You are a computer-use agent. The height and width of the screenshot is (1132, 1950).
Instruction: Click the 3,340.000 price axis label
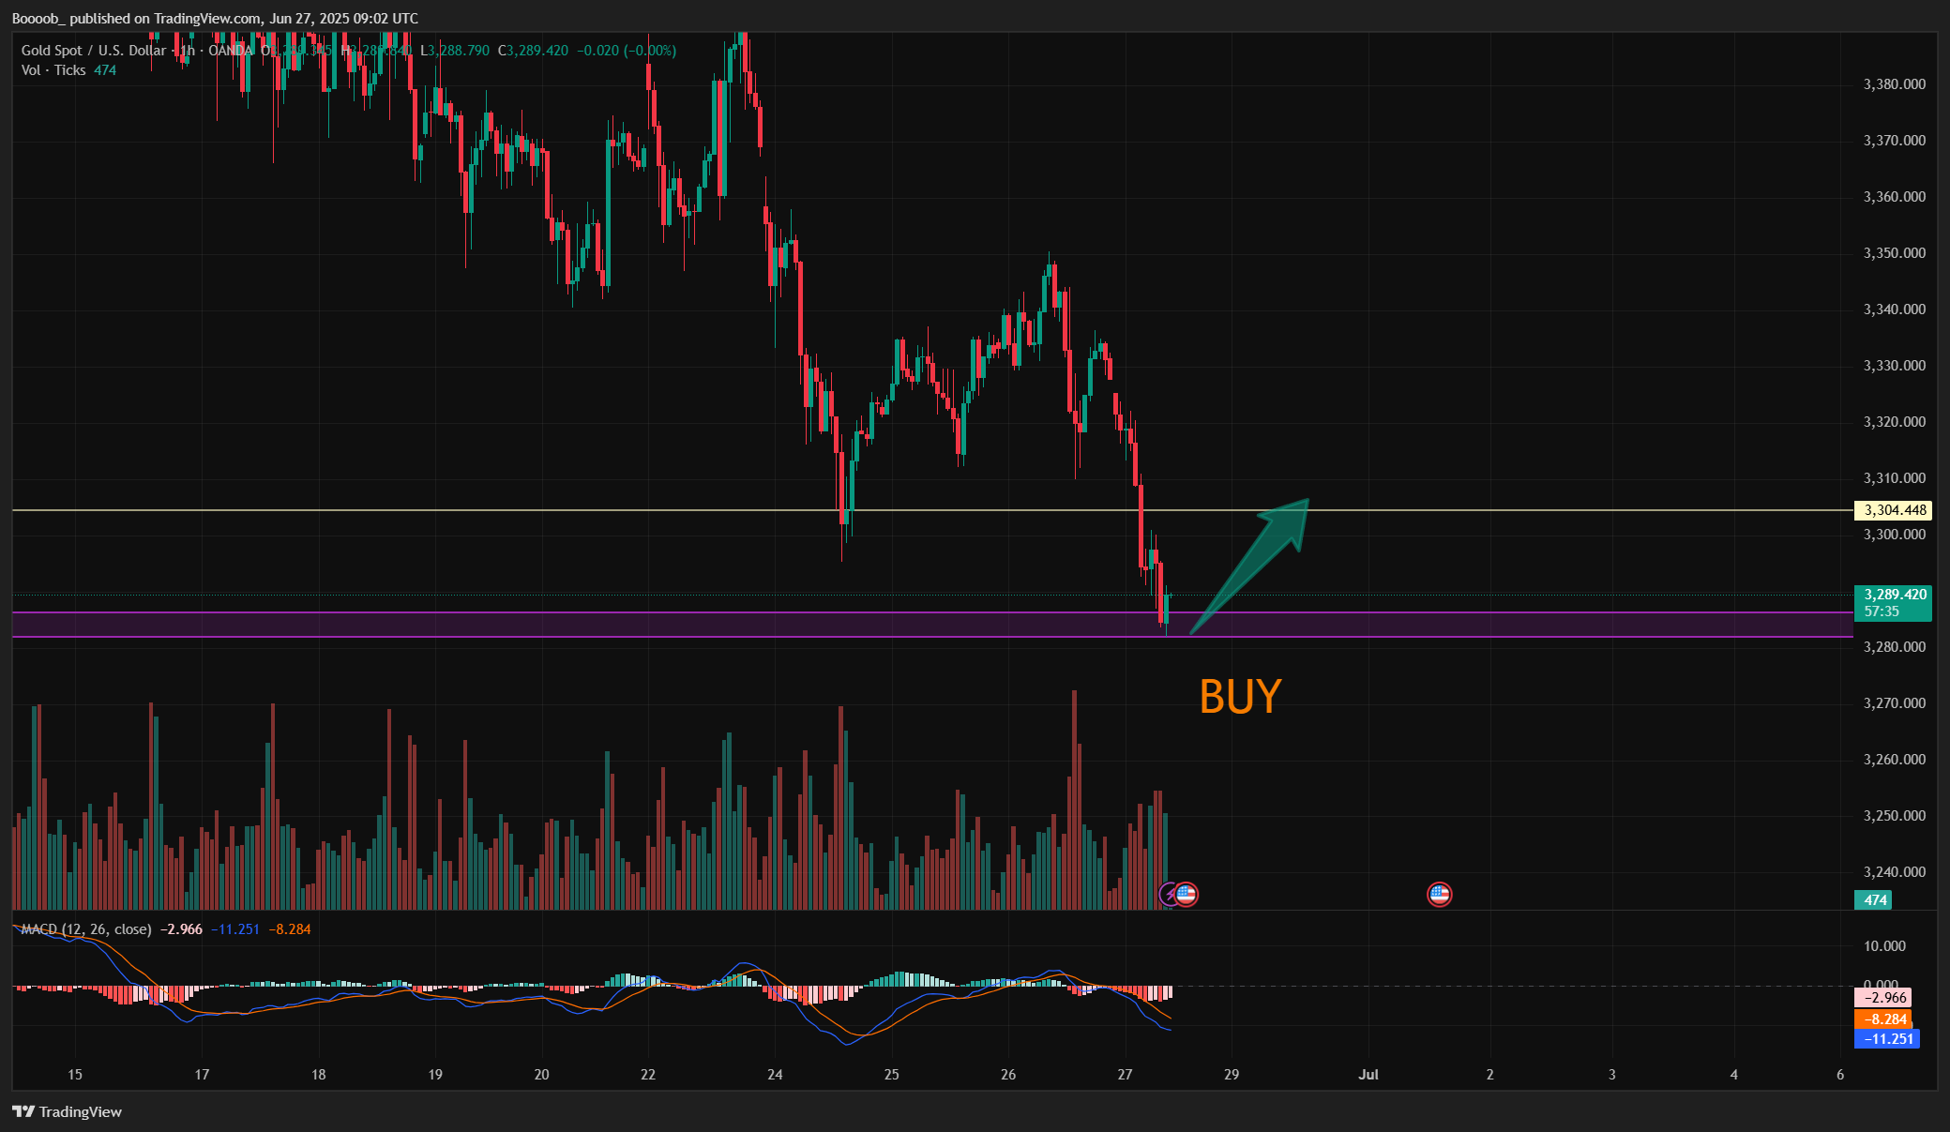click(x=1895, y=309)
